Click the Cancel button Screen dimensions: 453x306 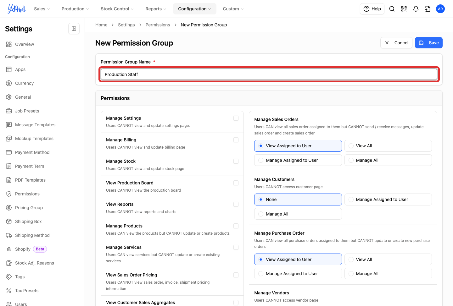click(396, 43)
